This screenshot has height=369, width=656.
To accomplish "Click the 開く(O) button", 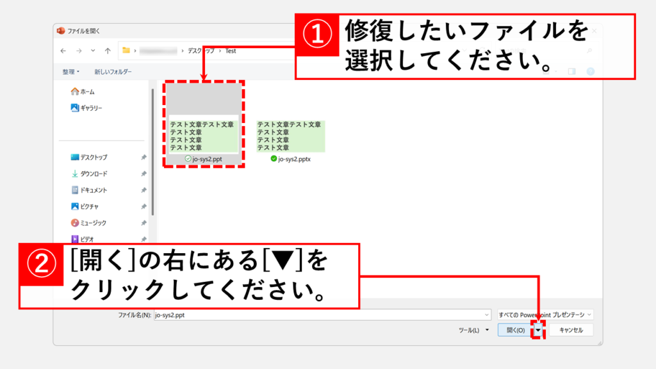I will coord(516,330).
